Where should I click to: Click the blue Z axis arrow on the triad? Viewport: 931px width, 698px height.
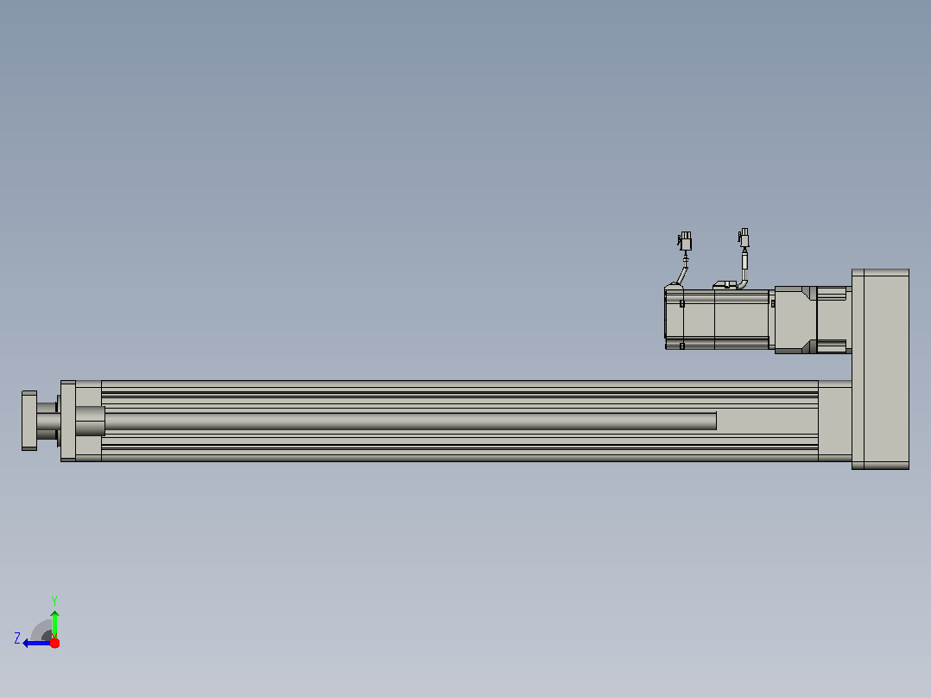[x=35, y=644]
